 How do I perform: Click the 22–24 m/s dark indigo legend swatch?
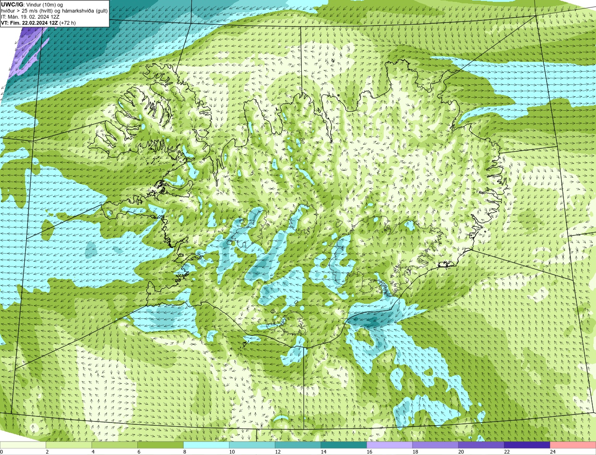click(x=527, y=445)
